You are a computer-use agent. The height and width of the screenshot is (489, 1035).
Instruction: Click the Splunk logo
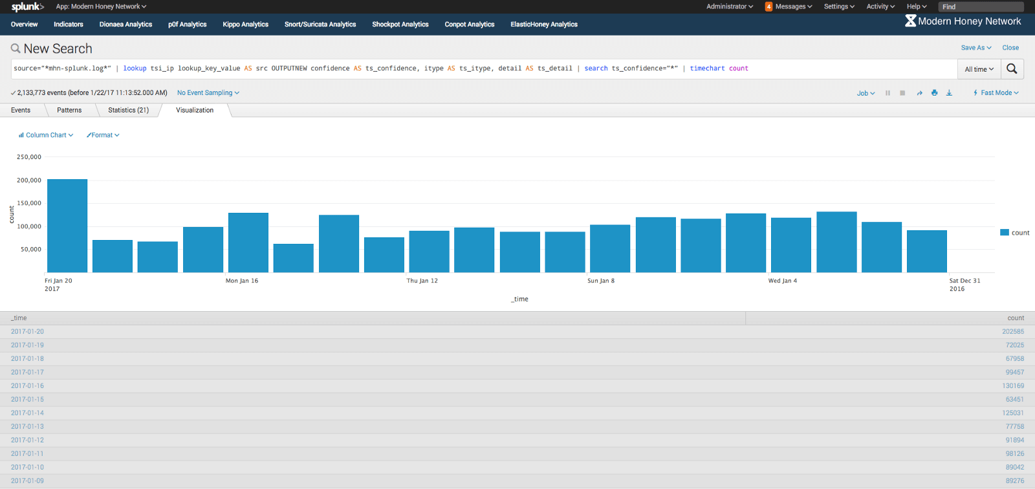click(28, 6)
